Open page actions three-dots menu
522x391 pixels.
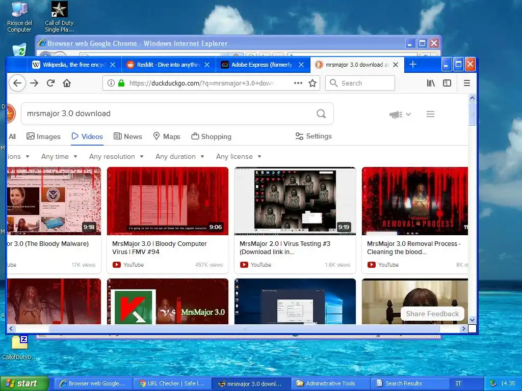point(298,83)
